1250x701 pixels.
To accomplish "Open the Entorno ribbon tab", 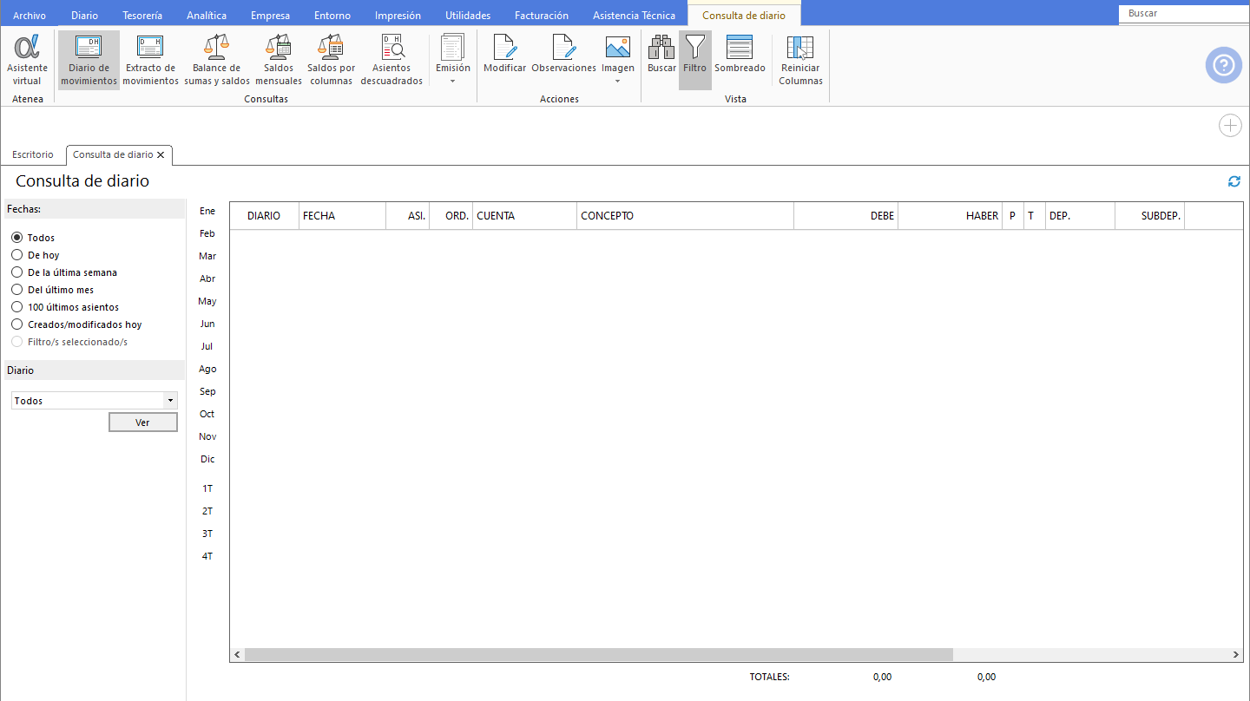I will pos(332,15).
